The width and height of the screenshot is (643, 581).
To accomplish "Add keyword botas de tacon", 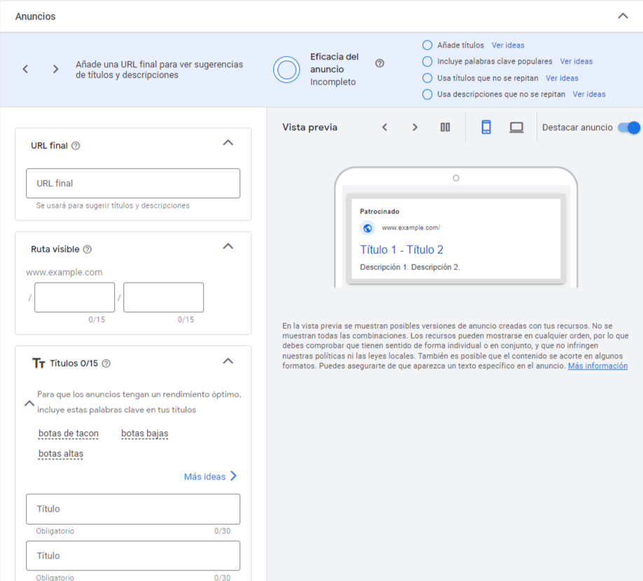I will pos(69,433).
